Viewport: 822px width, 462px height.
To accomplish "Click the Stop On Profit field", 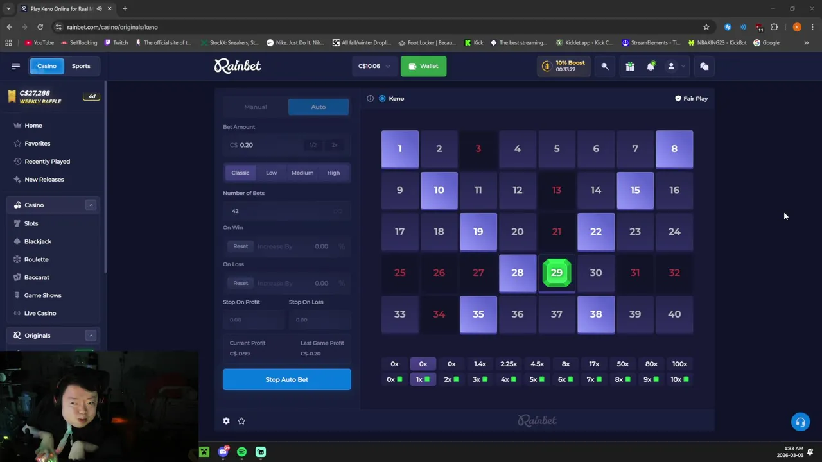I will (253, 320).
